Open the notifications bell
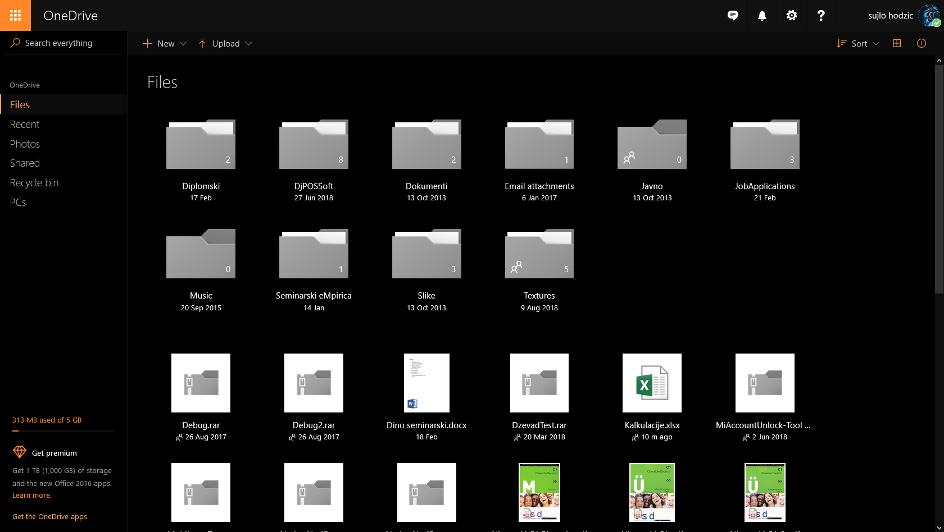Viewport: 944px width, 532px height. coord(762,15)
